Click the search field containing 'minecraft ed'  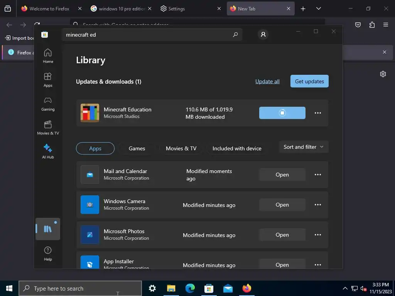pyautogui.click(x=152, y=35)
